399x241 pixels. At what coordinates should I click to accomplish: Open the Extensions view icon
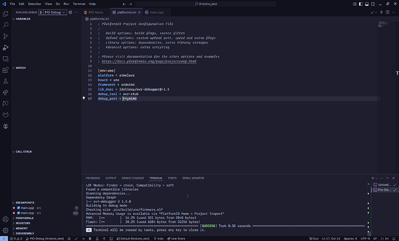(x=5, y=70)
